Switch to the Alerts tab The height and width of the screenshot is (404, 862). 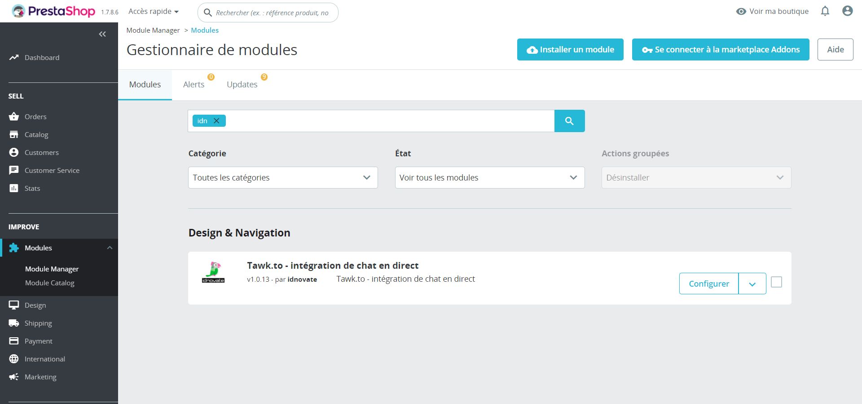coord(194,85)
